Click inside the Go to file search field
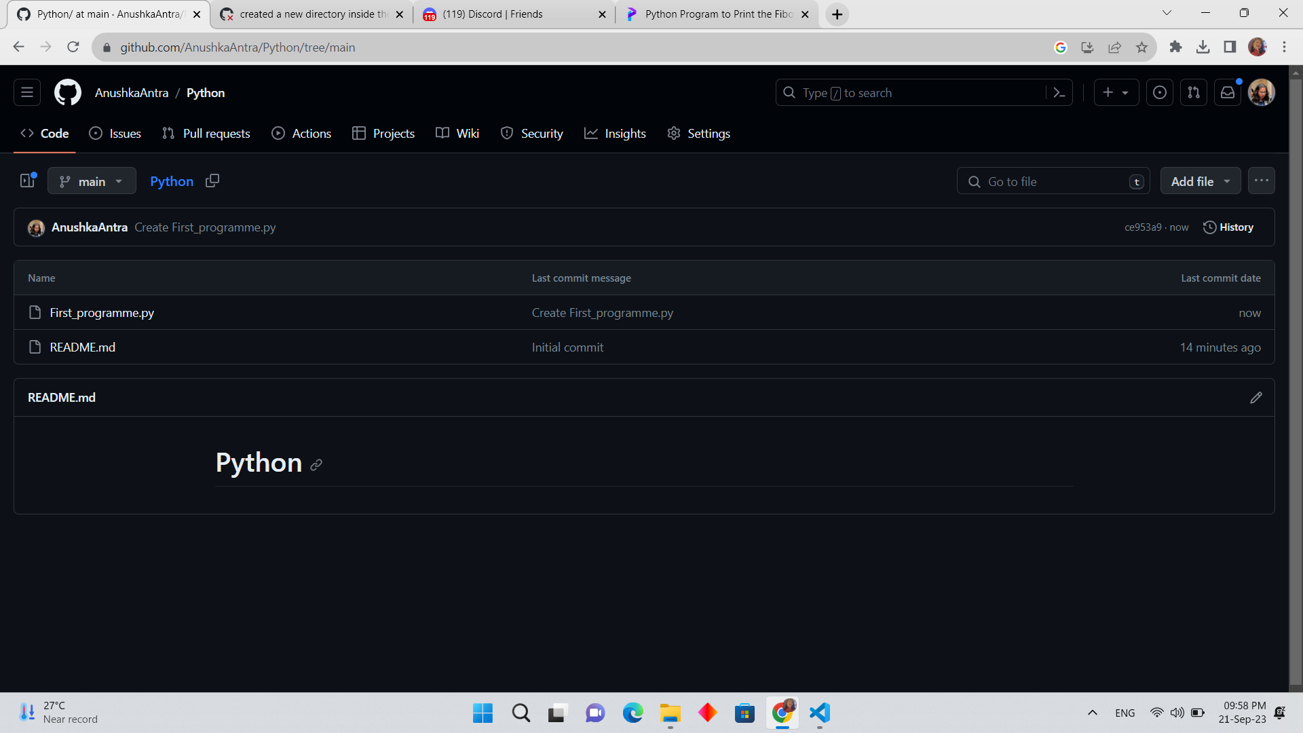Image resolution: width=1303 pixels, height=733 pixels. pyautogui.click(x=1052, y=181)
